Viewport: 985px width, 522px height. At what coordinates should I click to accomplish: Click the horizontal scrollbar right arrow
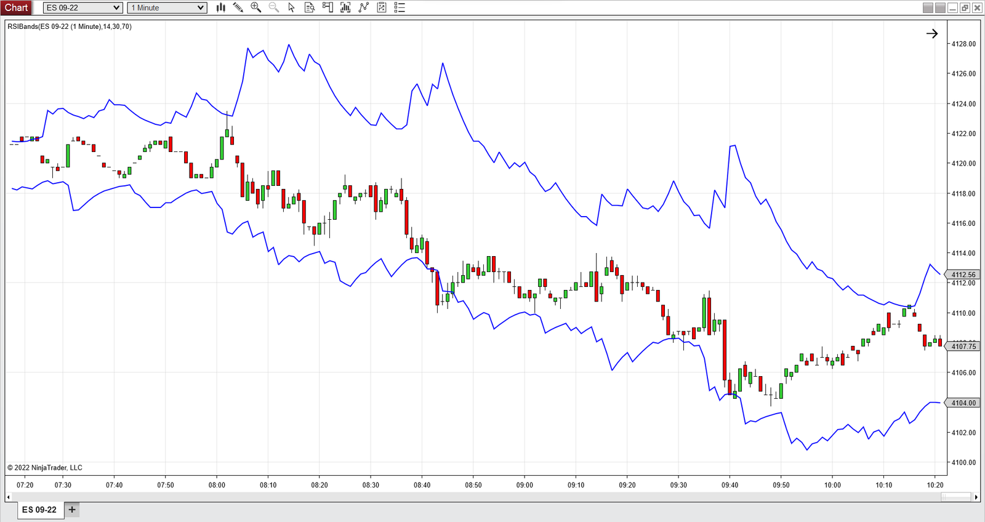pyautogui.click(x=976, y=497)
